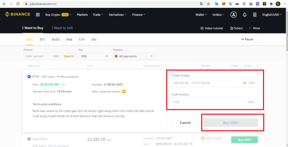Open the Chrome three-dot menu
Screen dimensions: 288x147
pyautogui.click(x=284, y=4)
